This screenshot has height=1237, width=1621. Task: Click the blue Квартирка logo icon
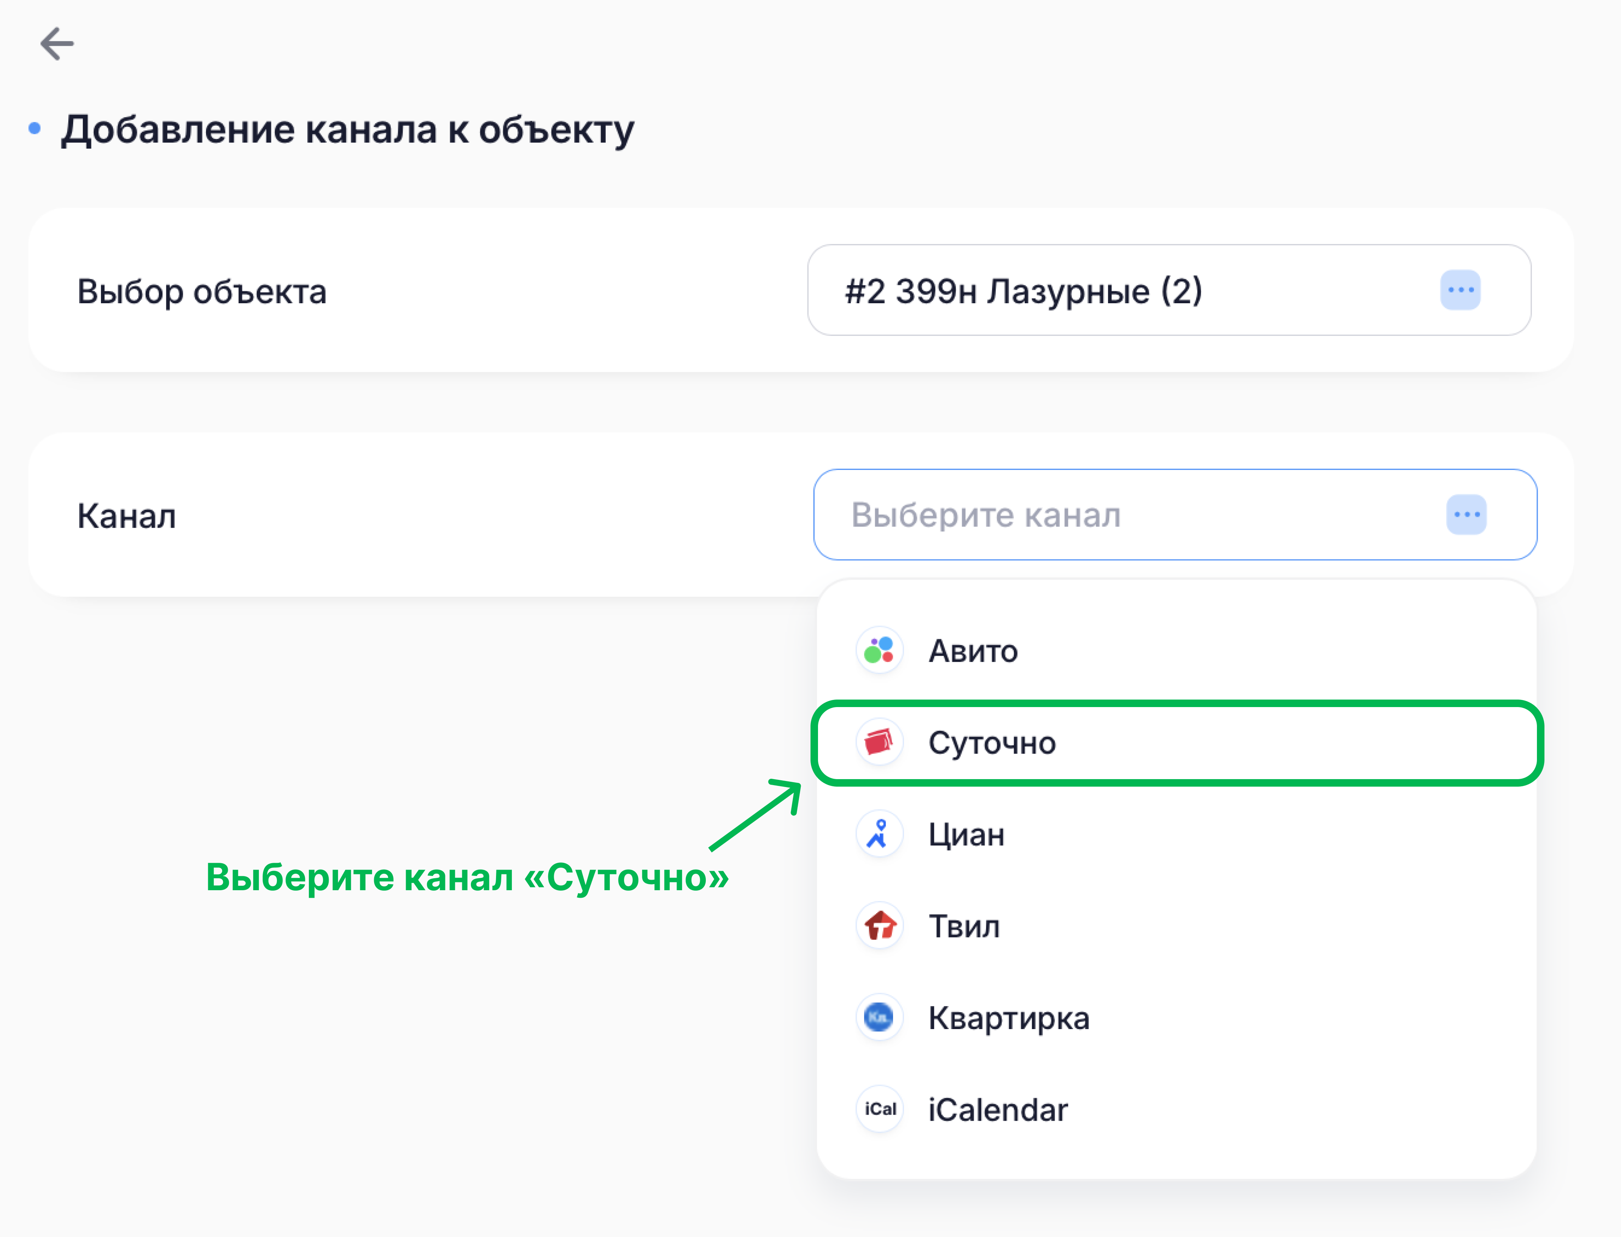879,1017
